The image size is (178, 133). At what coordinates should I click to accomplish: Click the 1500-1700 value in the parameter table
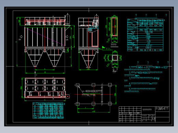pos(149,32)
